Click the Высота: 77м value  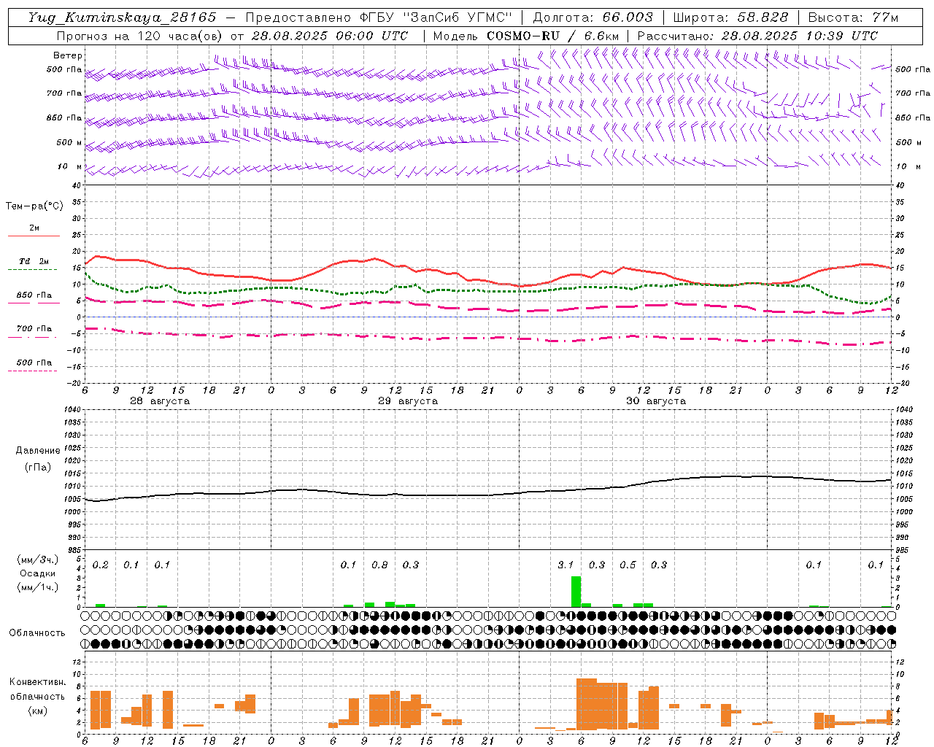[x=853, y=18]
